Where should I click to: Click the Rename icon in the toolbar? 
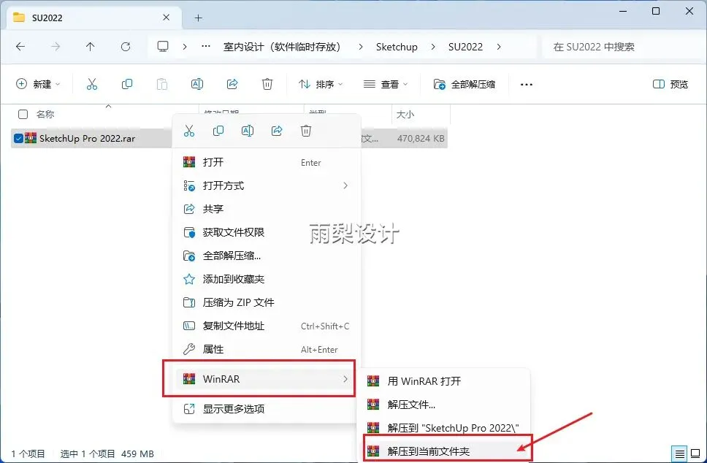197,84
